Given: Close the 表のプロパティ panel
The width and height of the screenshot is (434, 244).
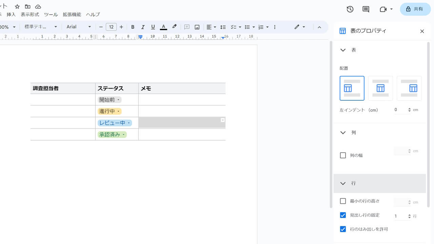Looking at the screenshot, I should click(x=422, y=31).
